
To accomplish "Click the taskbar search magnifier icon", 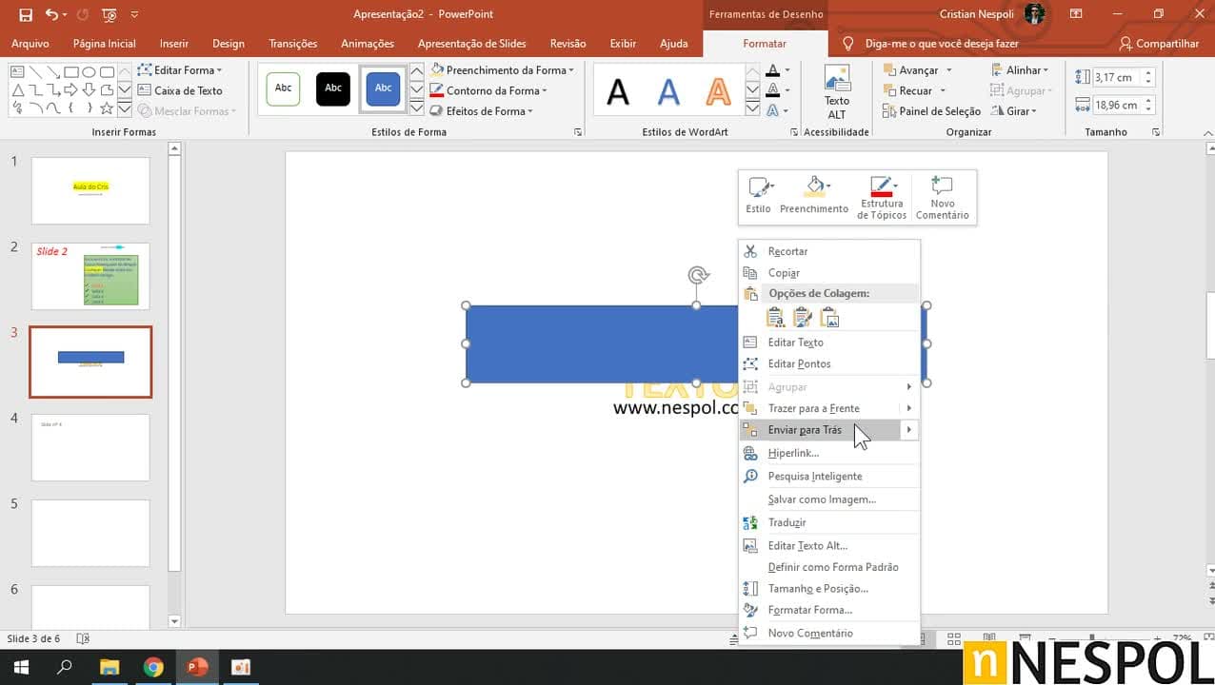I will pos(65,667).
